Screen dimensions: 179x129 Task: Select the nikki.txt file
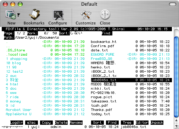130,89
